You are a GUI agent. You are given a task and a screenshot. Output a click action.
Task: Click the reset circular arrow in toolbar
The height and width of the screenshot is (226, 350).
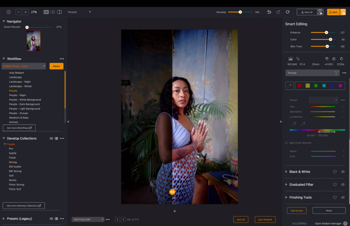point(287,12)
